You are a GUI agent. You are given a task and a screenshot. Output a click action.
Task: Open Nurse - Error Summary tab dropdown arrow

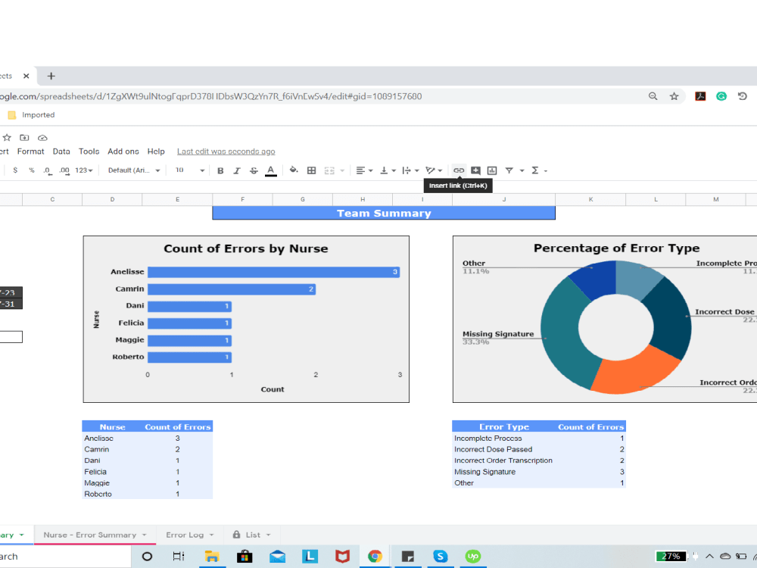click(145, 535)
